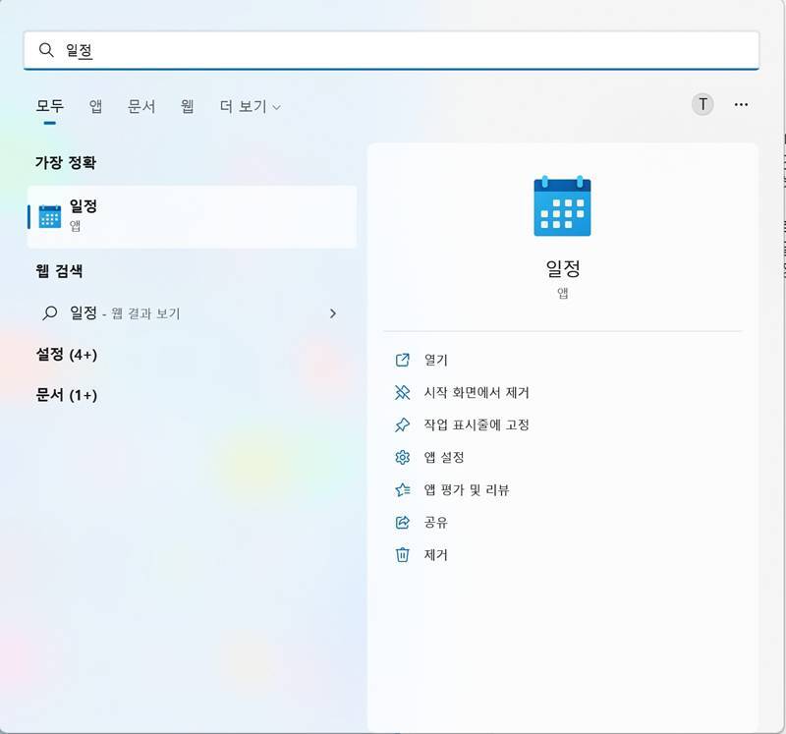The image size is (786, 734).
Task: Open the three-dot options menu
Action: pyautogui.click(x=741, y=104)
